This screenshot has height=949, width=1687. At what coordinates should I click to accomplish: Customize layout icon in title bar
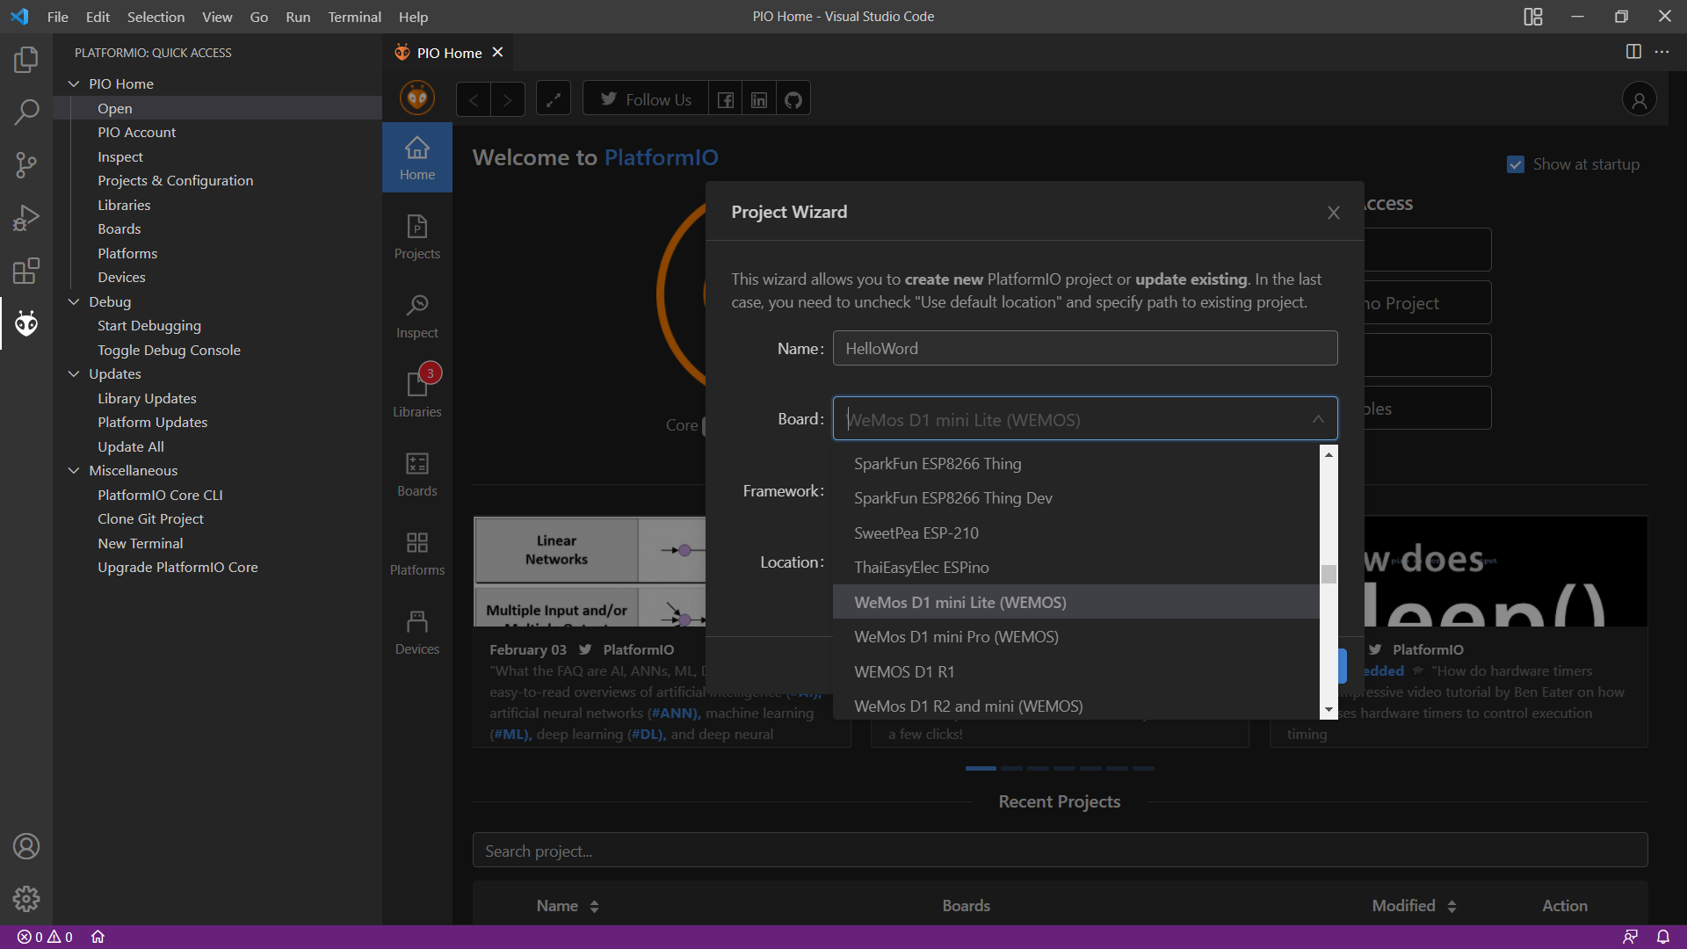(1533, 17)
